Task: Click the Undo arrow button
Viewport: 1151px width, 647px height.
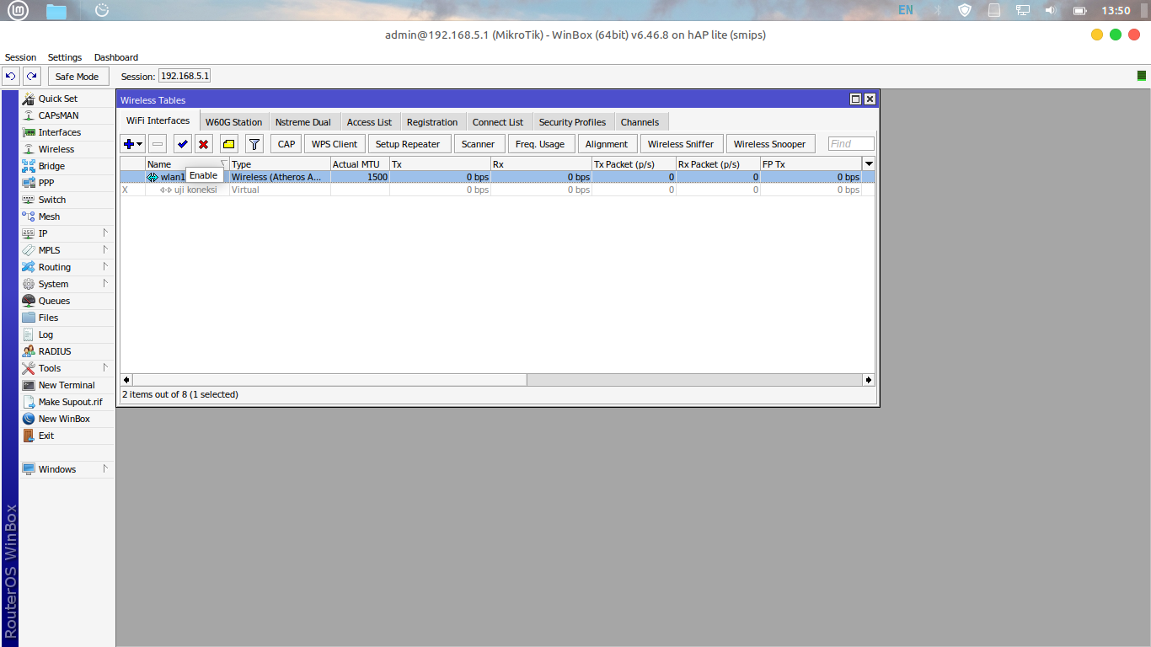Action: click(11, 76)
